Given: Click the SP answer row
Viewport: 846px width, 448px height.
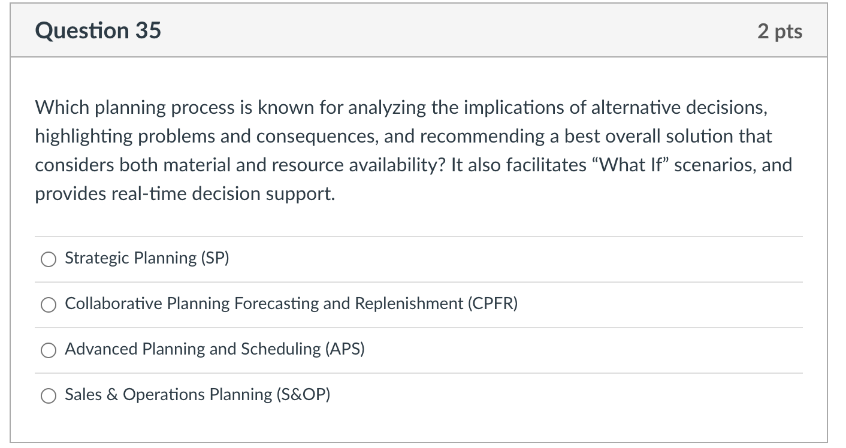Looking at the screenshot, I should tap(300, 259).
